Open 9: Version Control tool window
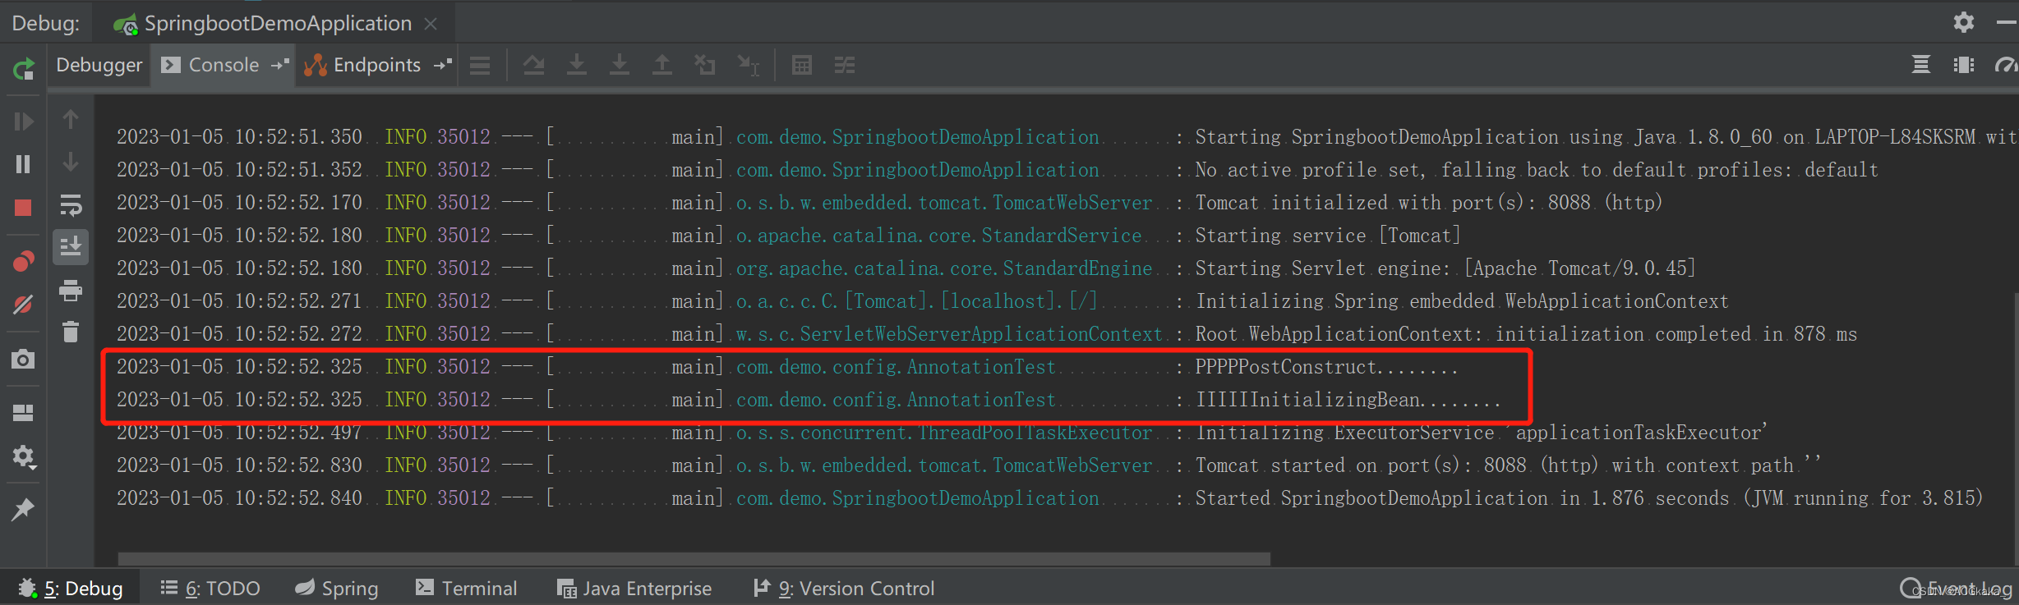The width and height of the screenshot is (2019, 605). tap(845, 588)
